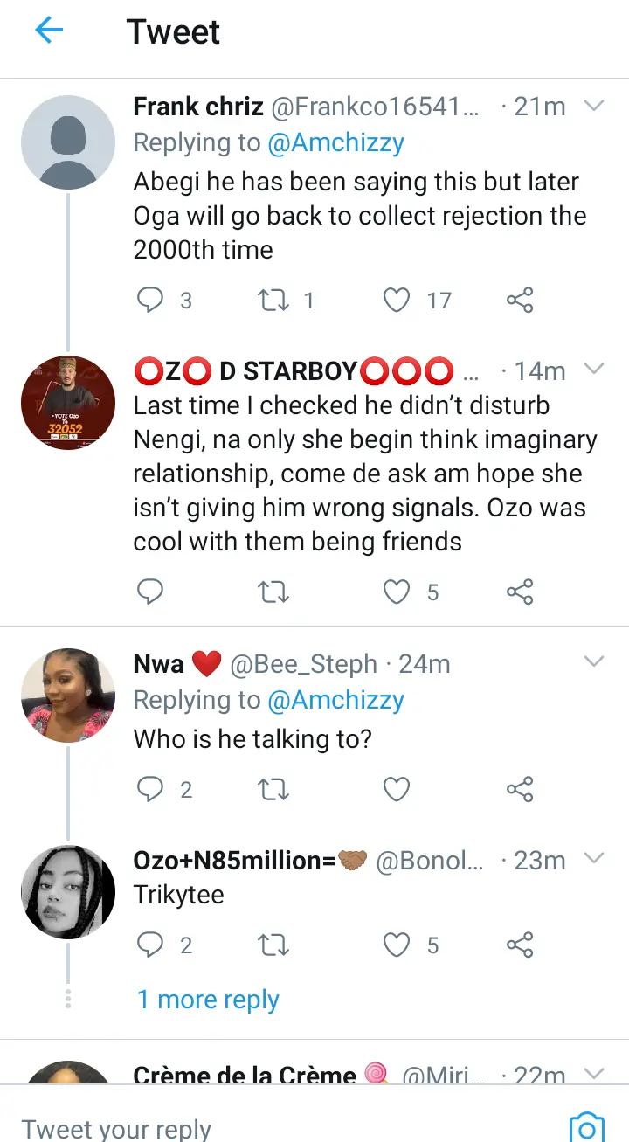Open OZO D STARBOY's profile avatar
The width and height of the screenshot is (629, 1142).
(68, 403)
